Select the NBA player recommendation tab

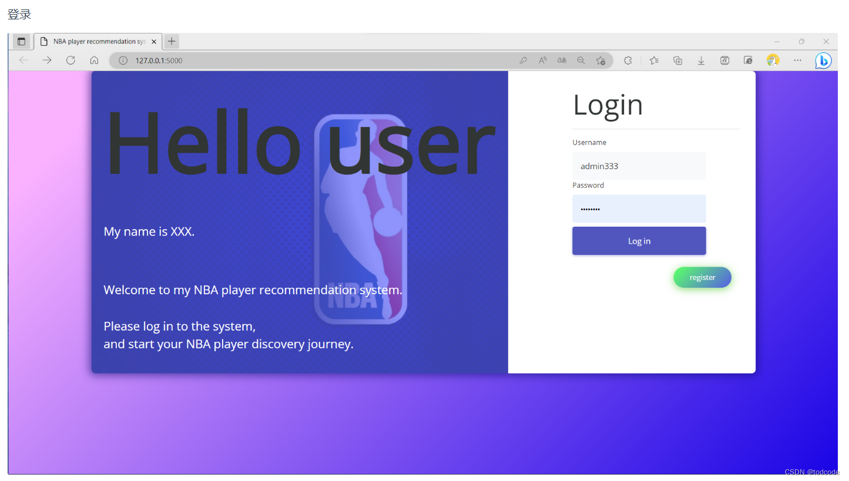coord(98,41)
